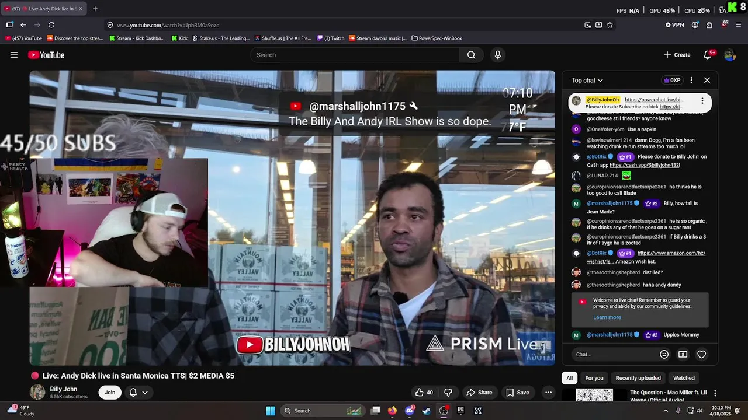Open the Kick bookmark
Image resolution: width=748 pixels, height=420 pixels.
(180, 38)
